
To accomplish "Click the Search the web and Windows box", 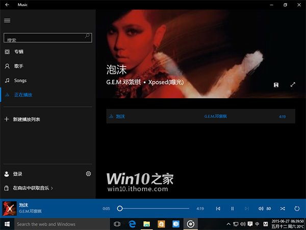I will pos(62,224).
